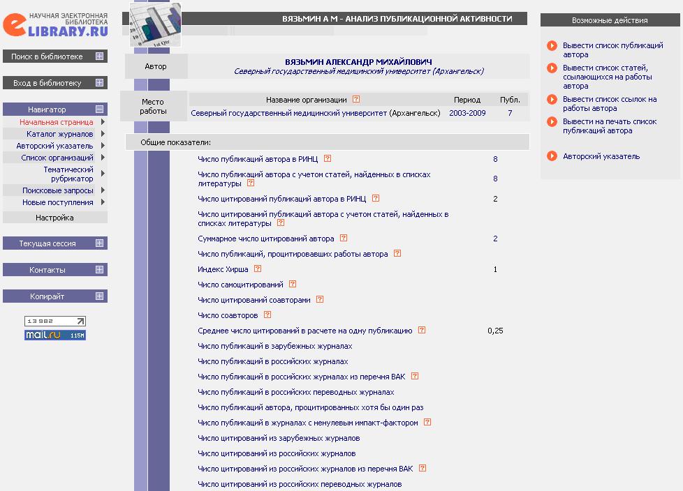Expand the Вход в библиотеку panel
The height and width of the screenshot is (491, 683).
point(99,82)
